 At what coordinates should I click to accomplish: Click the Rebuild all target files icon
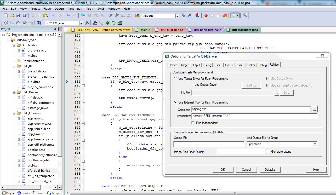[19, 23]
